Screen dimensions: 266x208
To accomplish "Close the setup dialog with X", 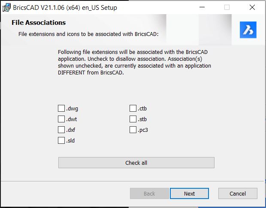I will [x=252, y=7].
